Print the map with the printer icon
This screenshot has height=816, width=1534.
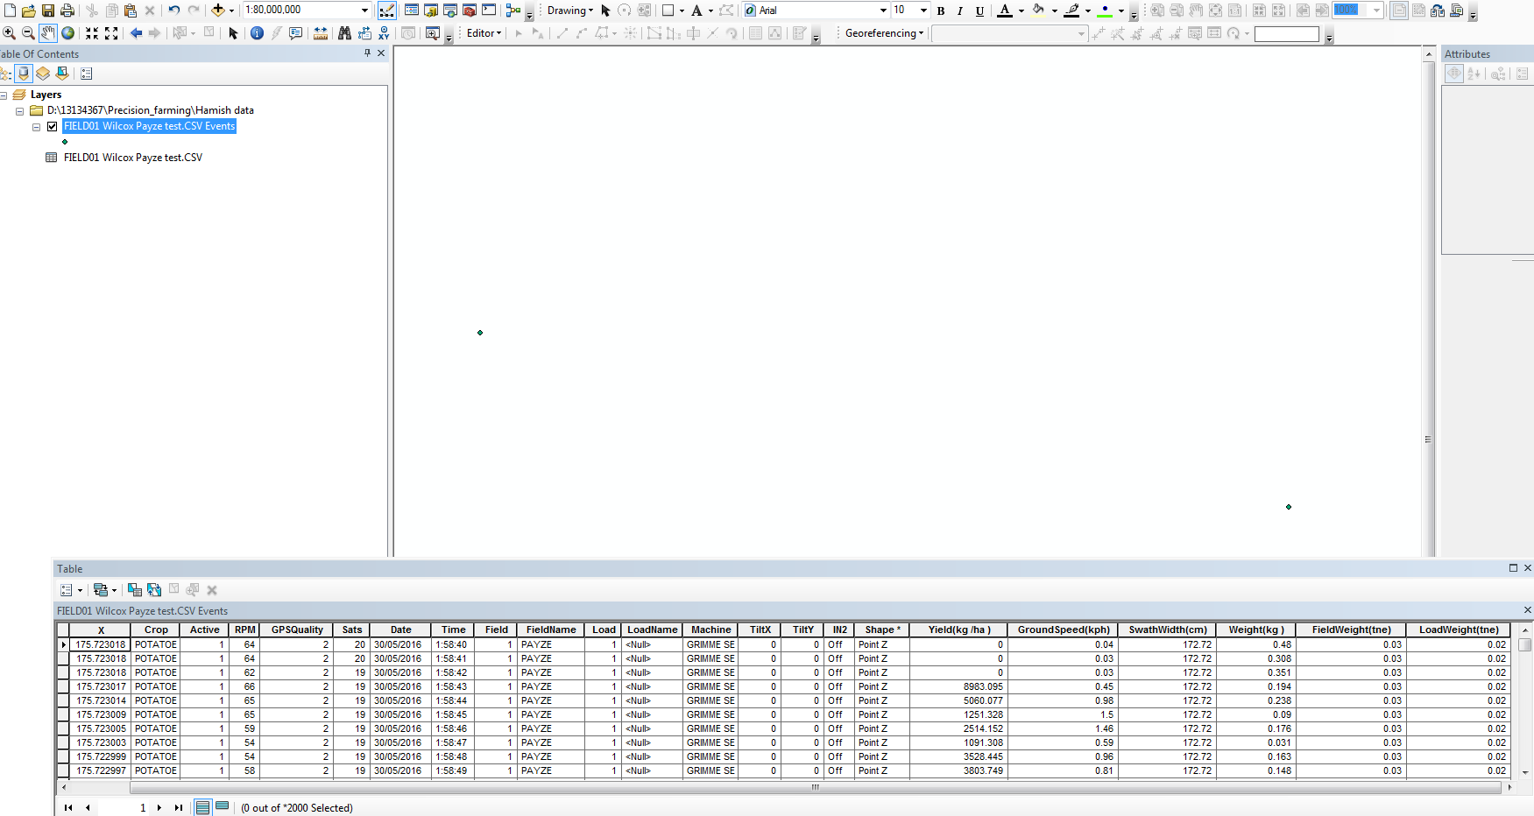click(67, 11)
